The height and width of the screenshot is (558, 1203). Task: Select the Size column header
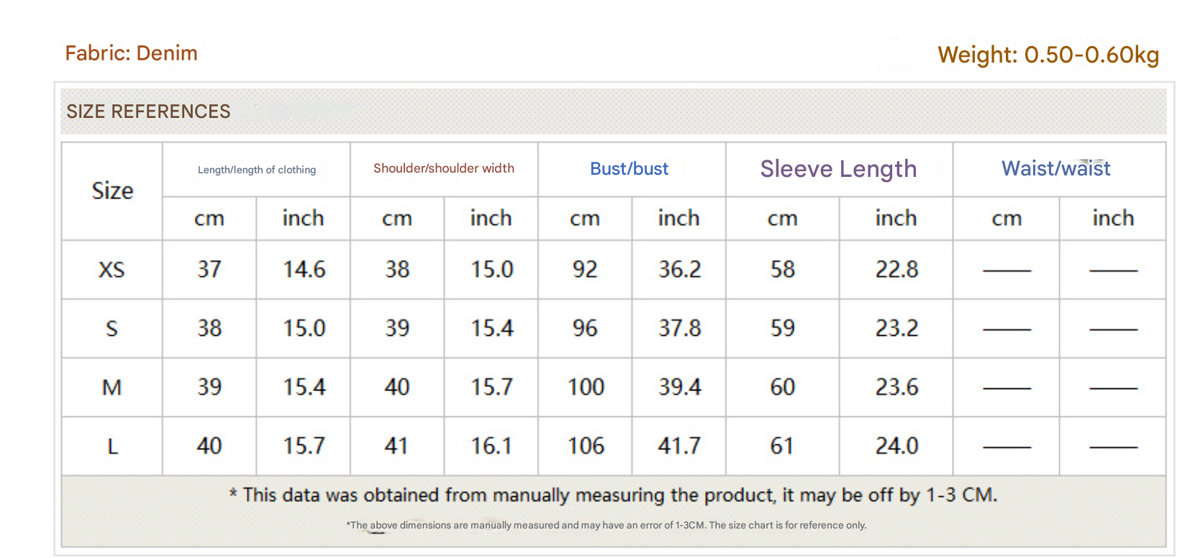(112, 191)
